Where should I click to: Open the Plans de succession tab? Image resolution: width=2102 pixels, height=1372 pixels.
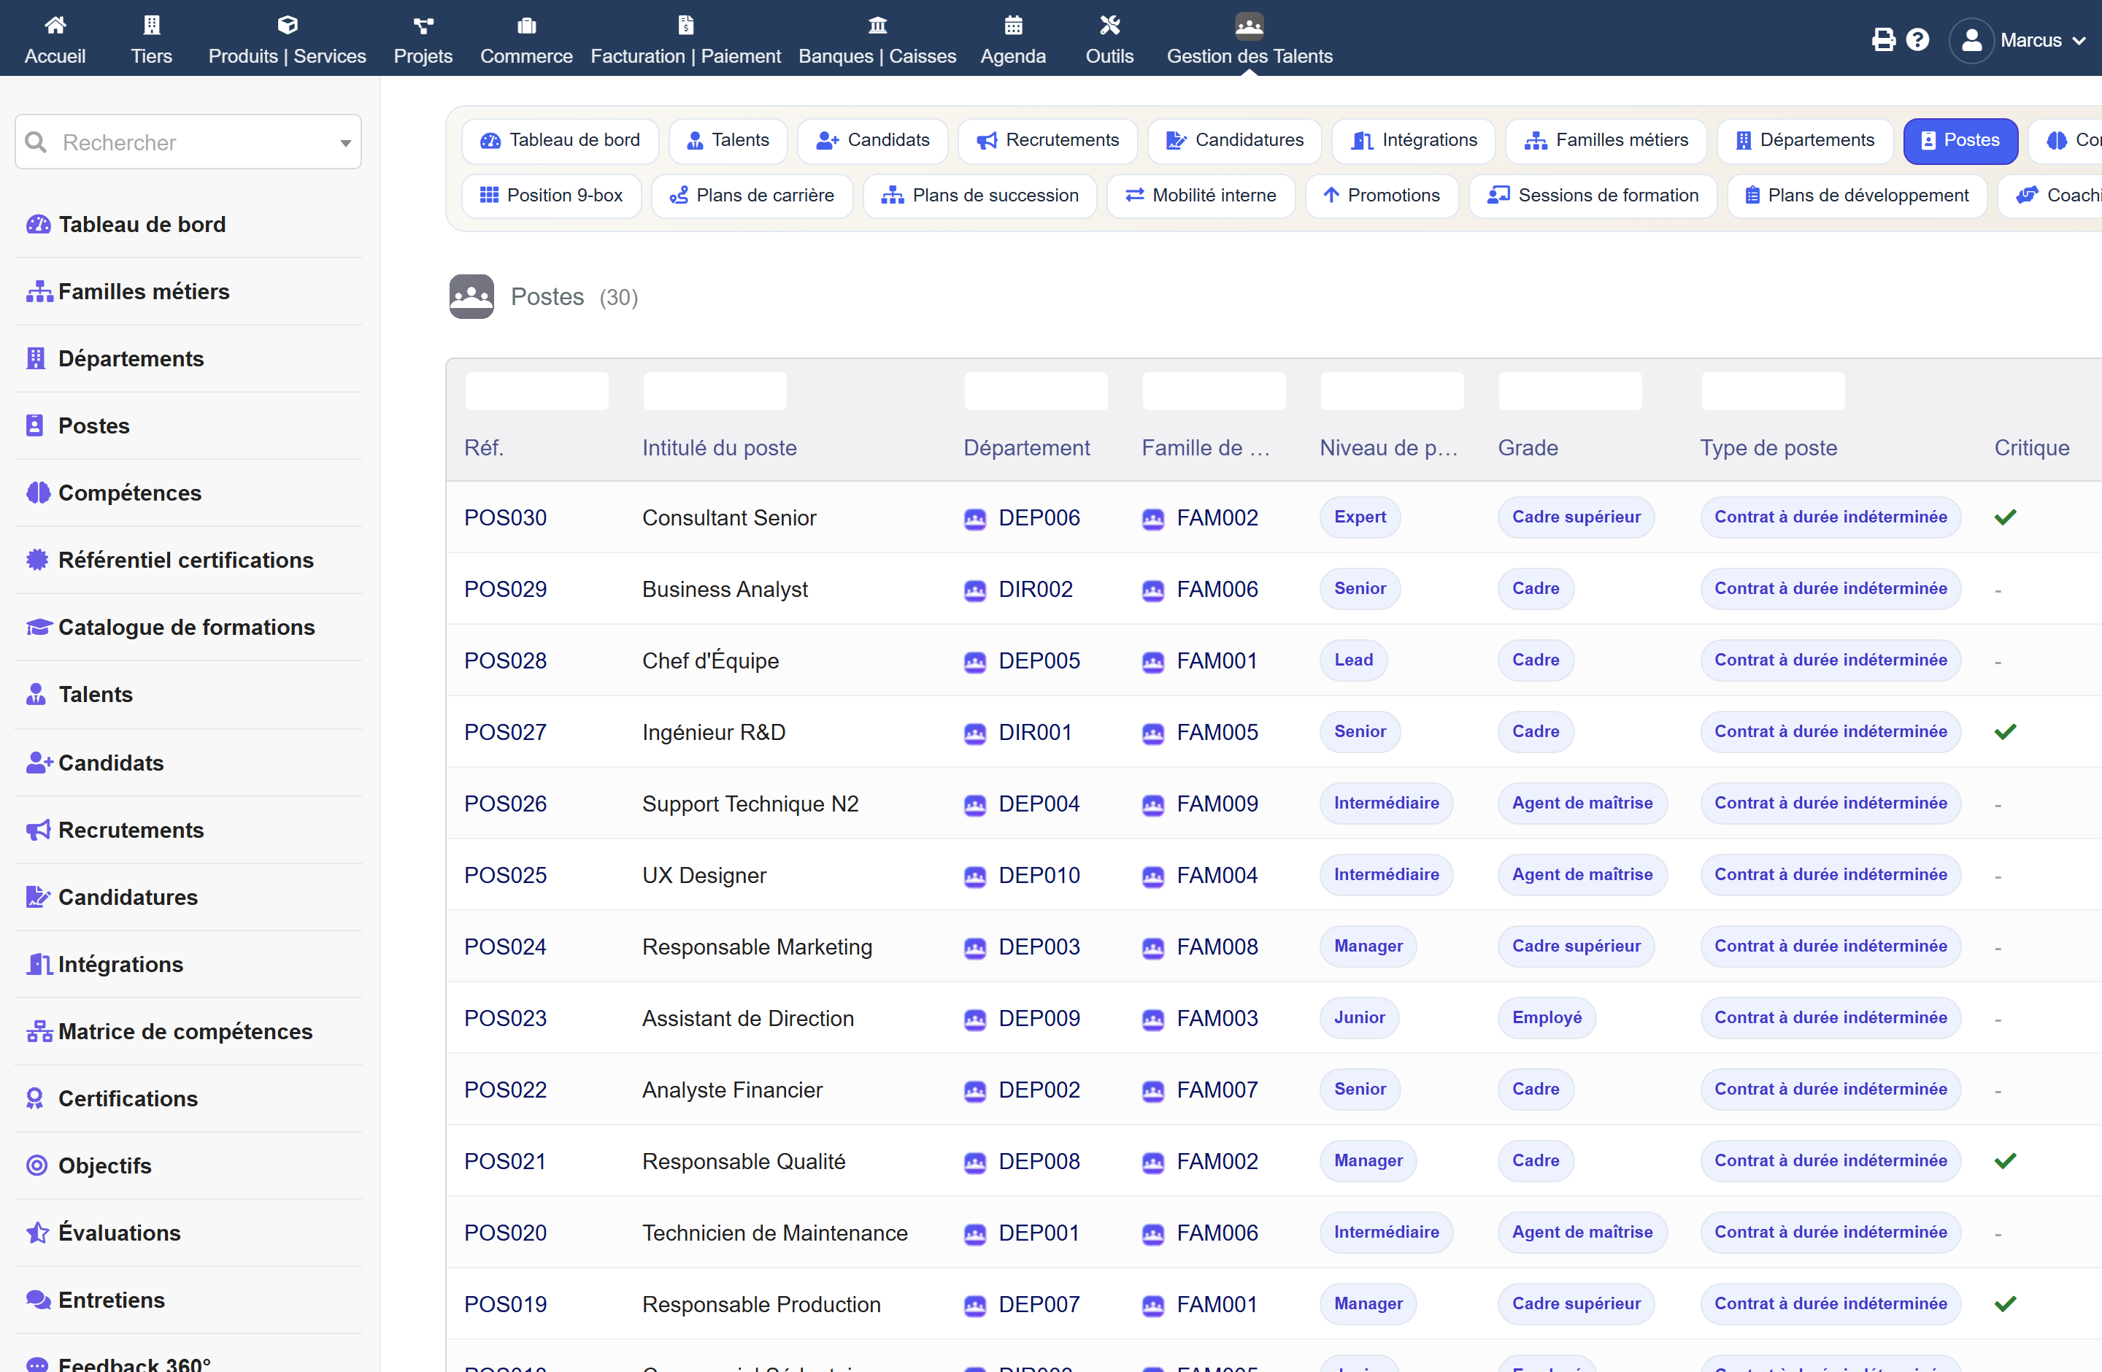click(x=980, y=196)
